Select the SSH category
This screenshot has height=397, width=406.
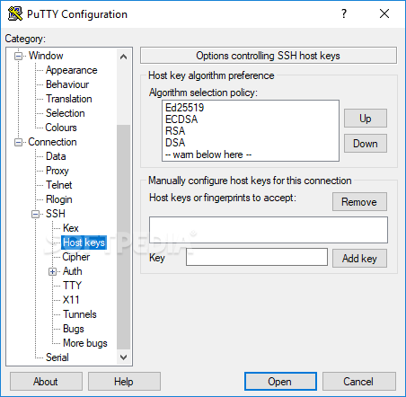56,214
